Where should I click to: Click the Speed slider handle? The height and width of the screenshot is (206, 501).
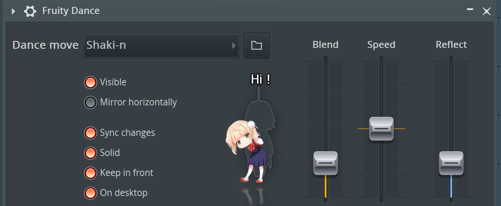[x=381, y=129]
